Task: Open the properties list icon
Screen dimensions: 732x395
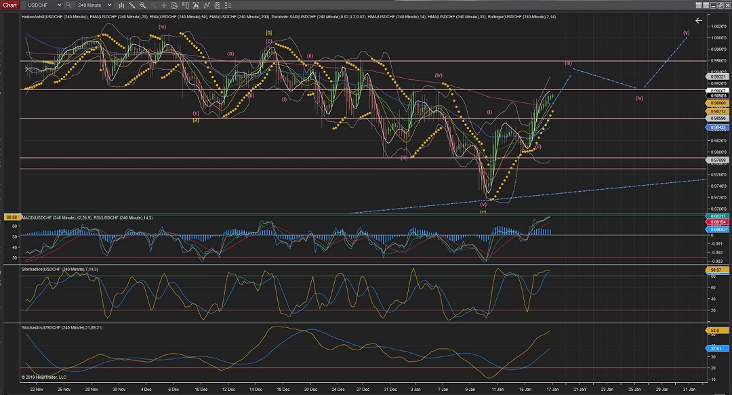Action: pyautogui.click(x=227, y=5)
